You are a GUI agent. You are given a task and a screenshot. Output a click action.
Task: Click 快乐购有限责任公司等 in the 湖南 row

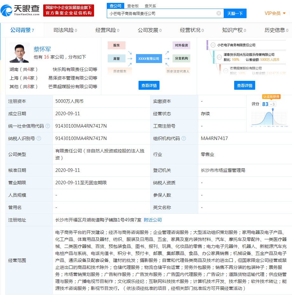[x=75, y=69]
